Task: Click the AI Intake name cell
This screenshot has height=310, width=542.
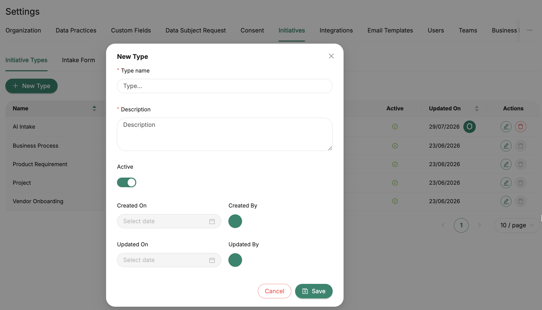Action: coord(24,127)
